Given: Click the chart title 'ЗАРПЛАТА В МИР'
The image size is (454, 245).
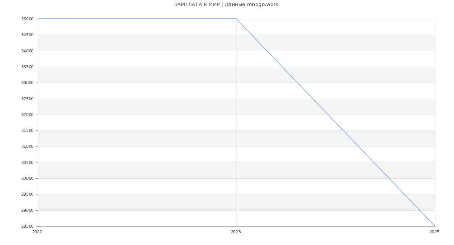Looking at the screenshot, I should [226, 5].
